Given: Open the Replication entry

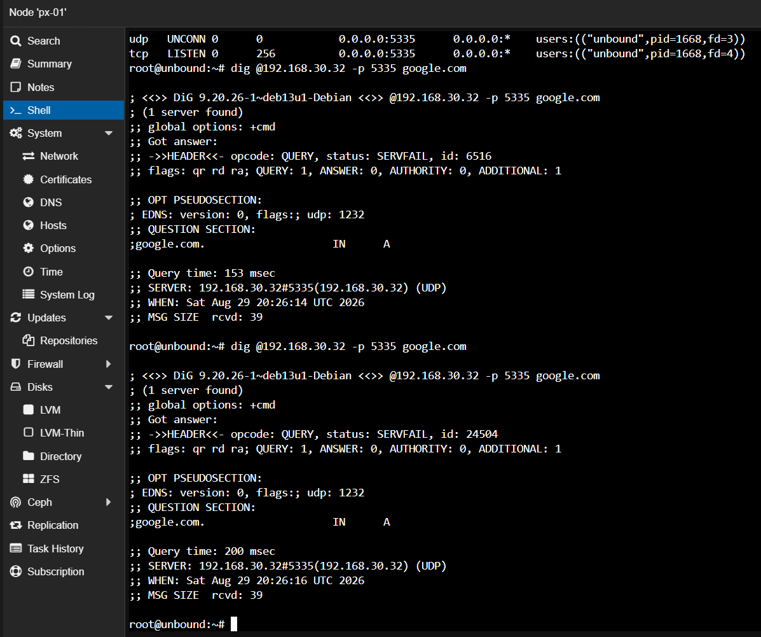Looking at the screenshot, I should 64,525.
